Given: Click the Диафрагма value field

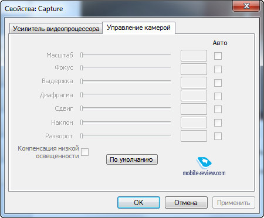Looking at the screenshot, I should (x=194, y=96).
